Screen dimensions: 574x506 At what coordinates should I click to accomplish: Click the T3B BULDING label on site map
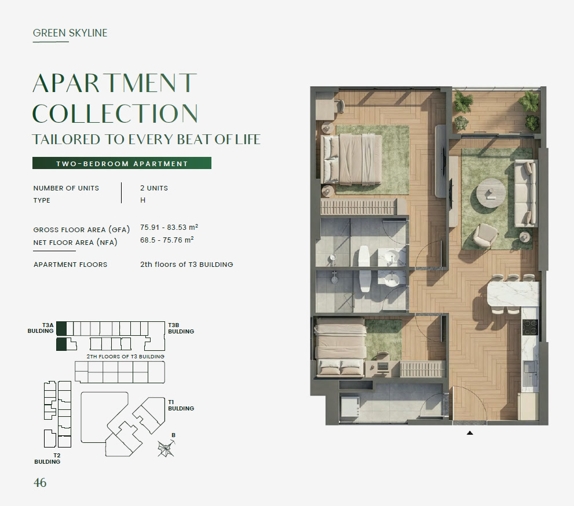[181, 328]
